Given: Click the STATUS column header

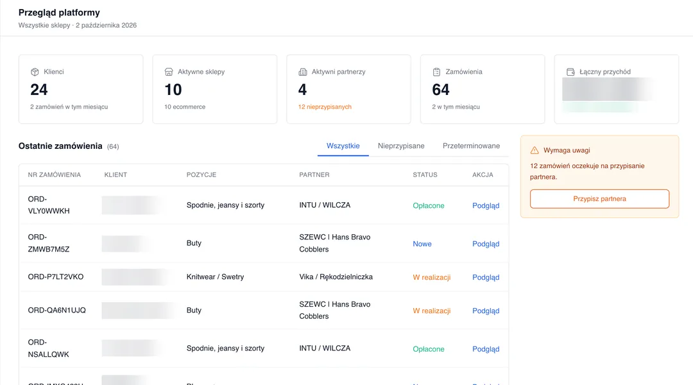Looking at the screenshot, I should pyautogui.click(x=425, y=175).
